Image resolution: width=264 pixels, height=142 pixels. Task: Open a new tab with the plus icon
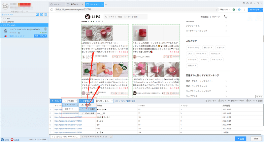coord(106,4)
